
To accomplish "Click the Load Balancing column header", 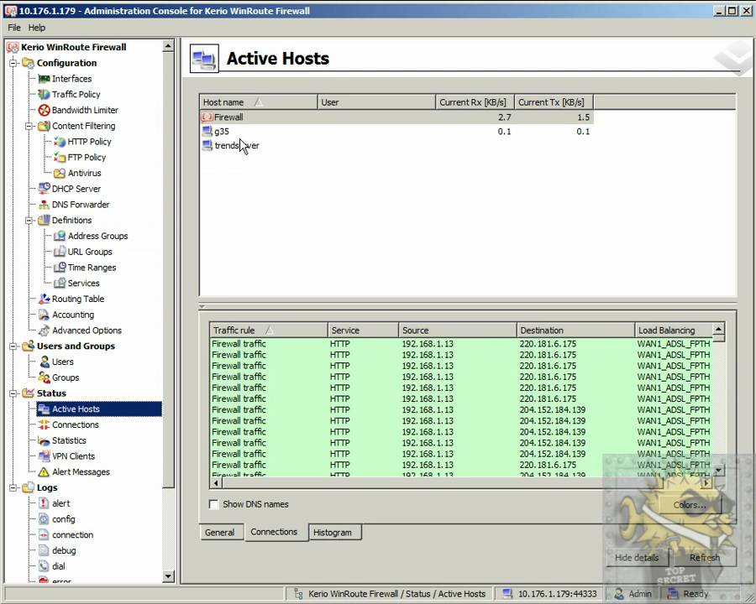I will pos(673,331).
